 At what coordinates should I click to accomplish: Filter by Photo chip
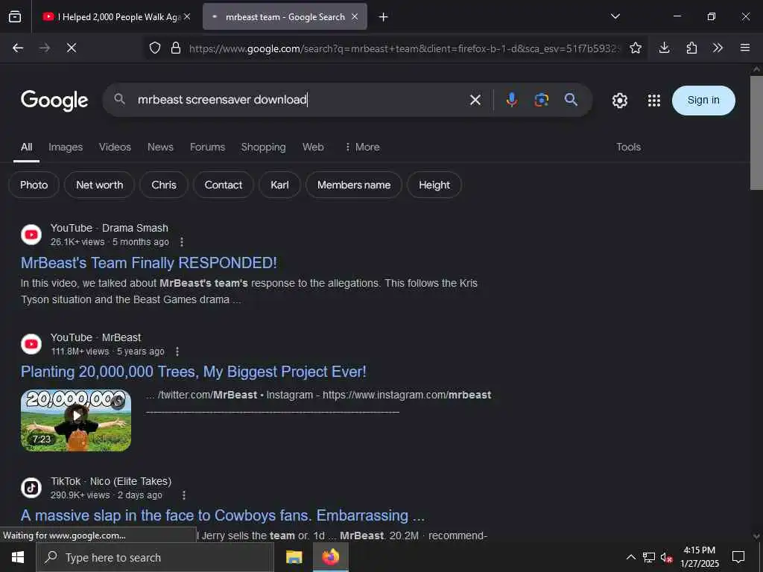(34, 185)
